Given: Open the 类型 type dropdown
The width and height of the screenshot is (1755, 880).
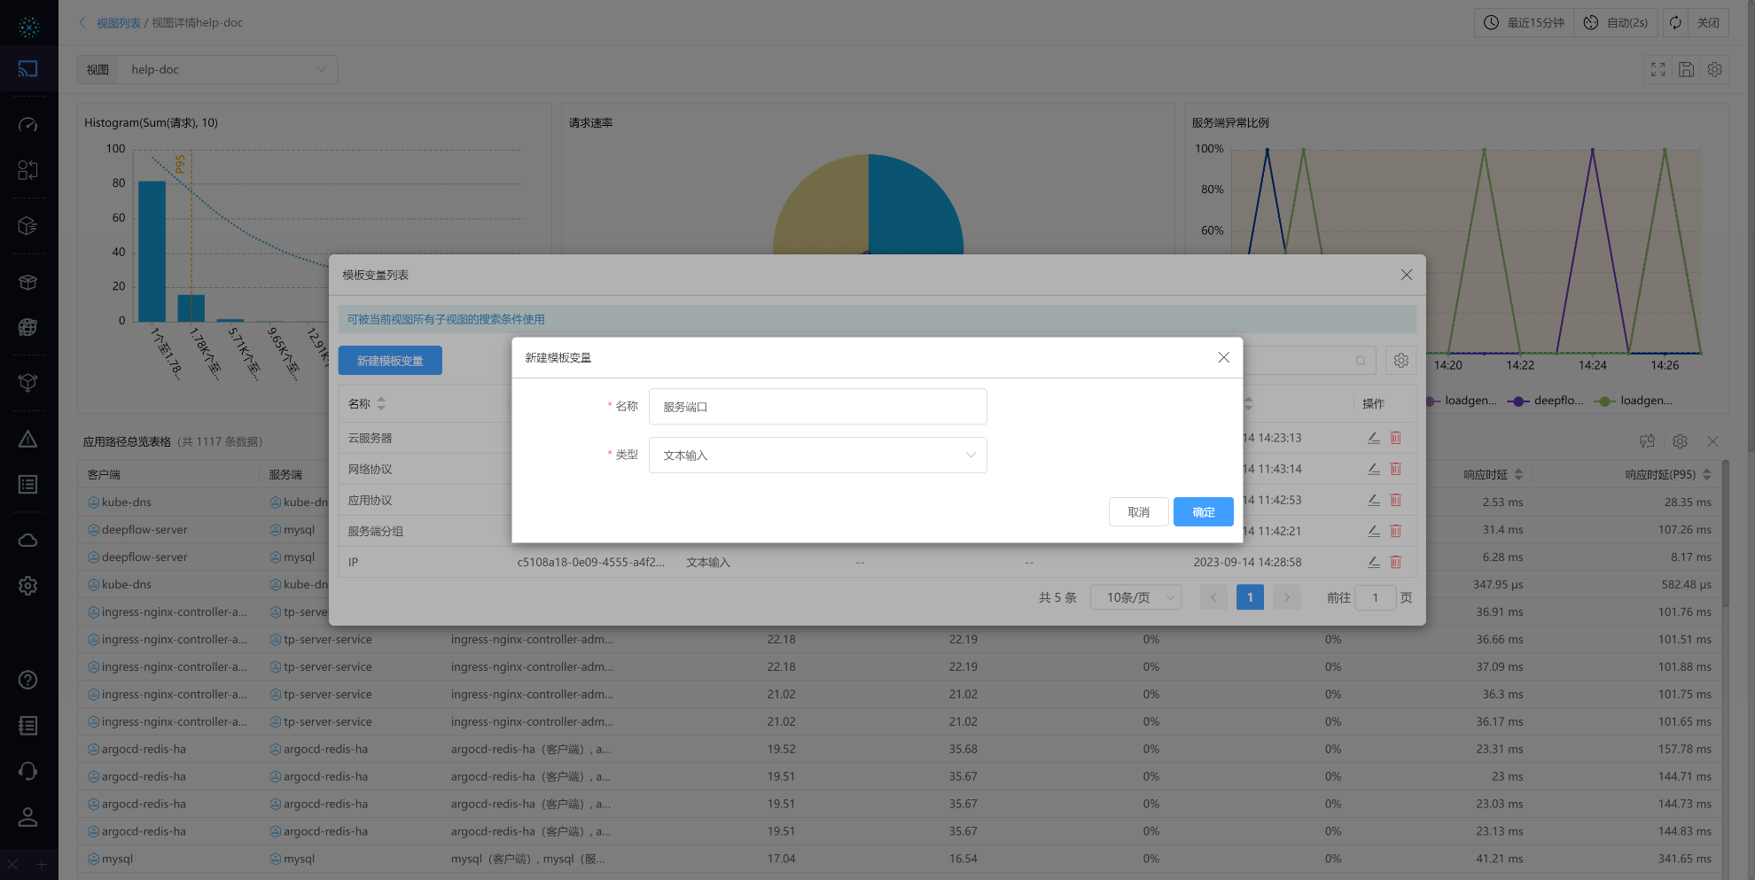Looking at the screenshot, I should pyautogui.click(x=817, y=456).
